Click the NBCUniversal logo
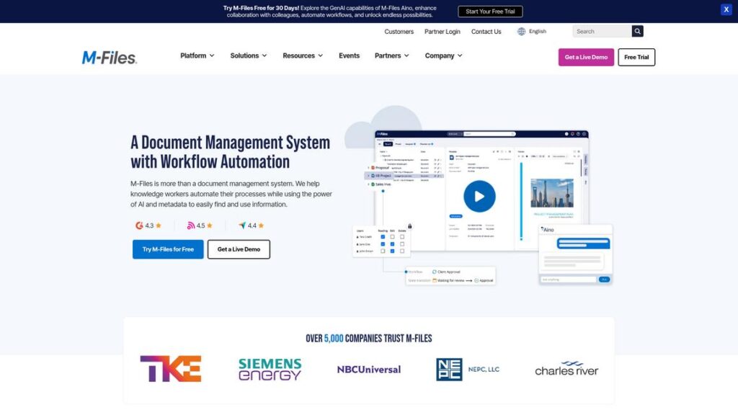This screenshot has width=738, height=415. [369, 370]
